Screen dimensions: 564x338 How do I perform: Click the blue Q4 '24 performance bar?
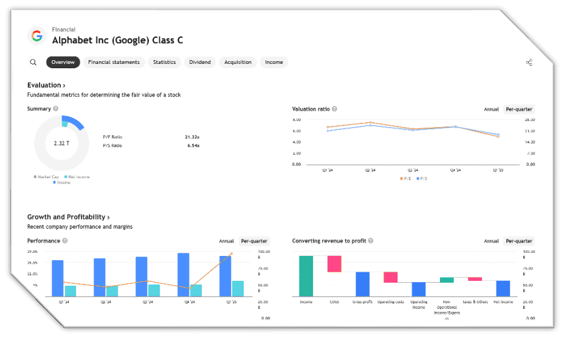pos(184,275)
